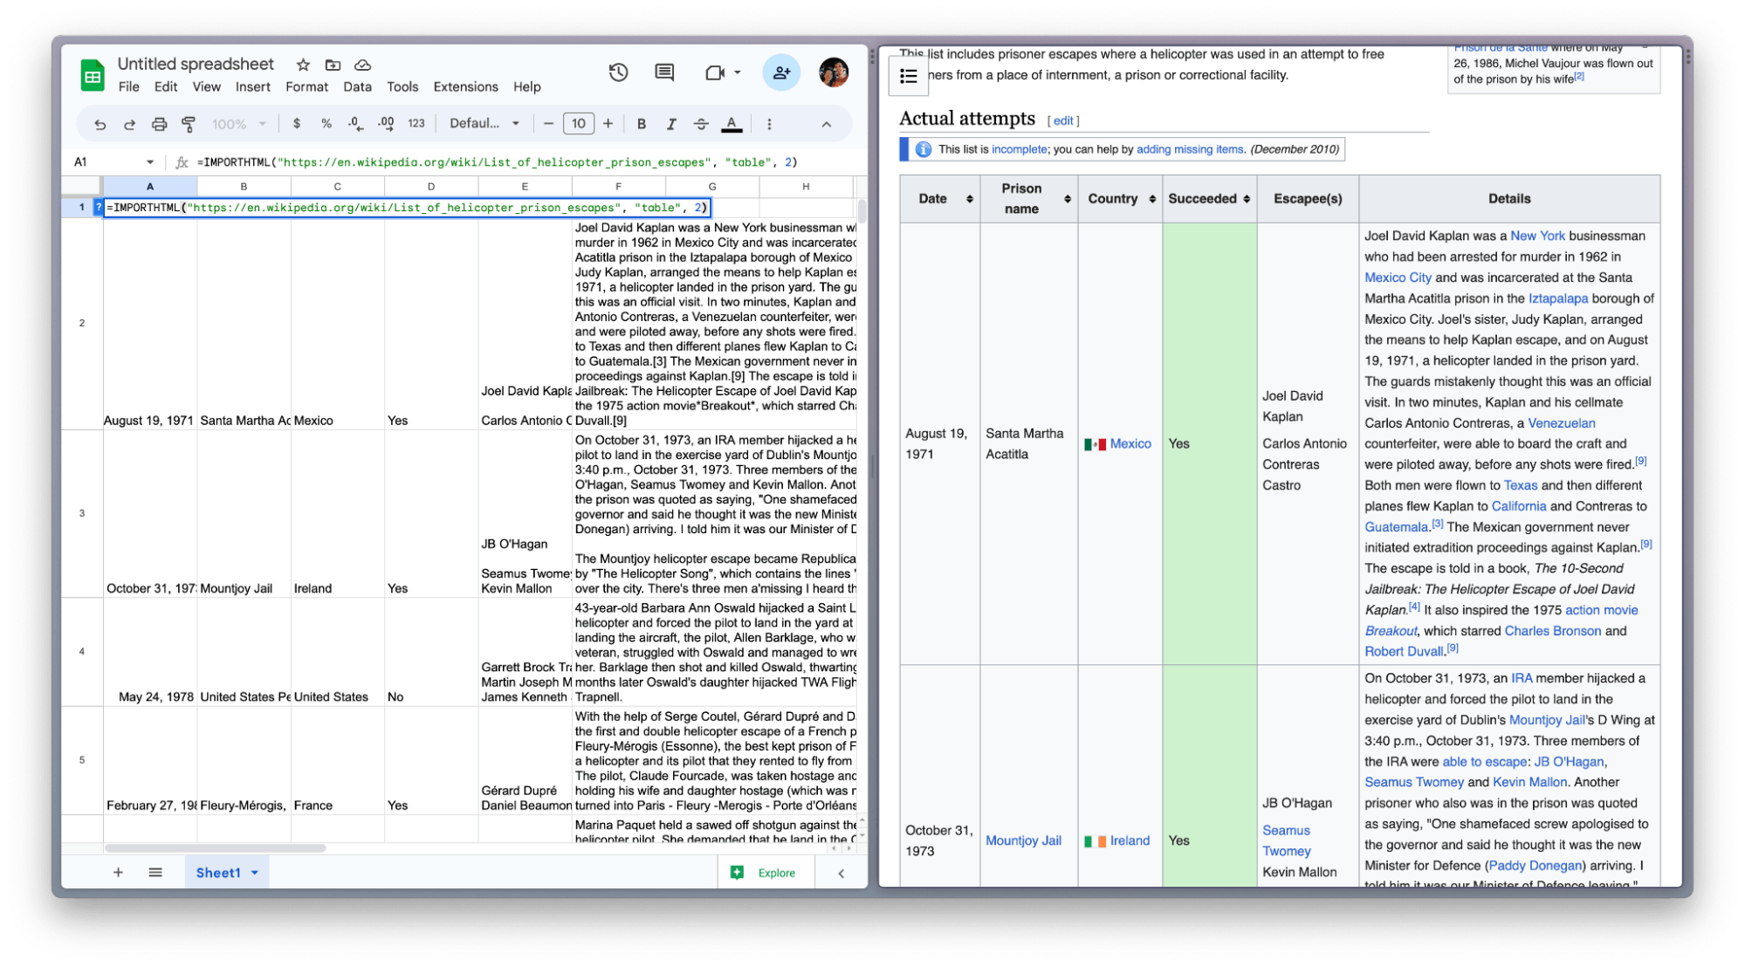
Task: Open the Name box A1 dropdown
Action: pyautogui.click(x=150, y=162)
